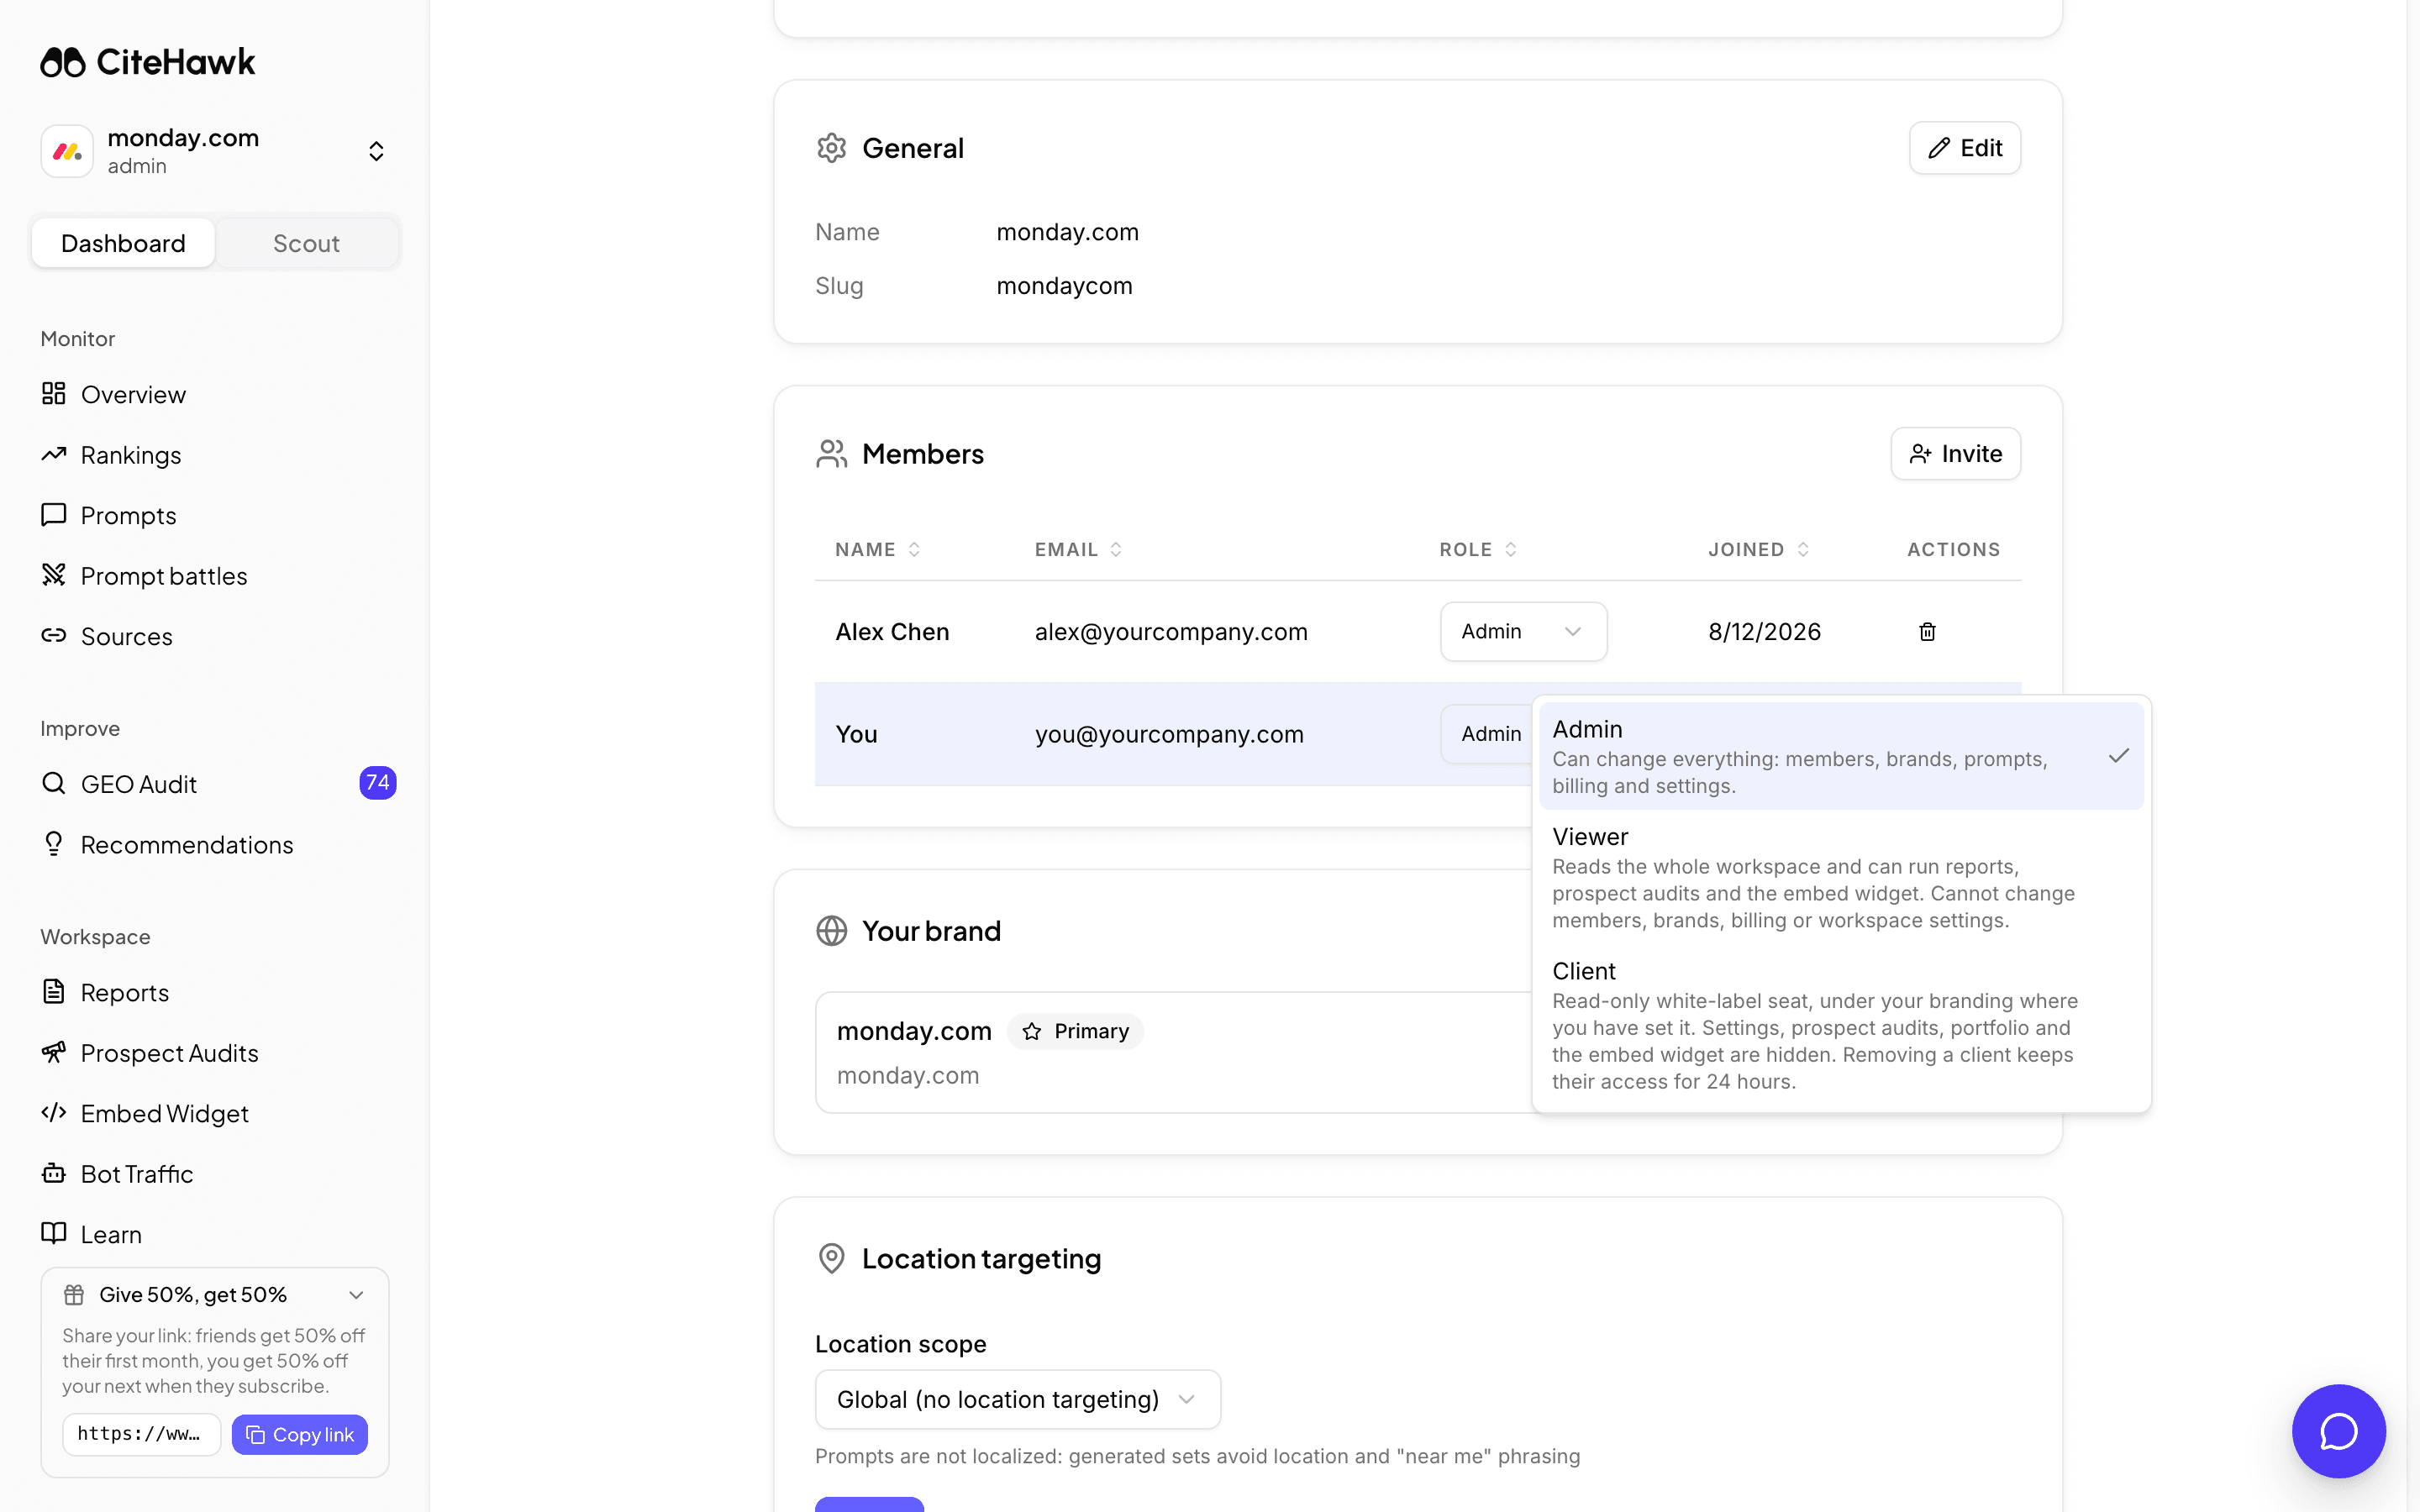Click the Embed Widget code icon

54,1112
